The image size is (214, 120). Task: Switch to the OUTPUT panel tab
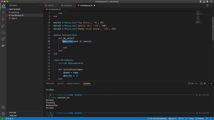(x=61, y=84)
